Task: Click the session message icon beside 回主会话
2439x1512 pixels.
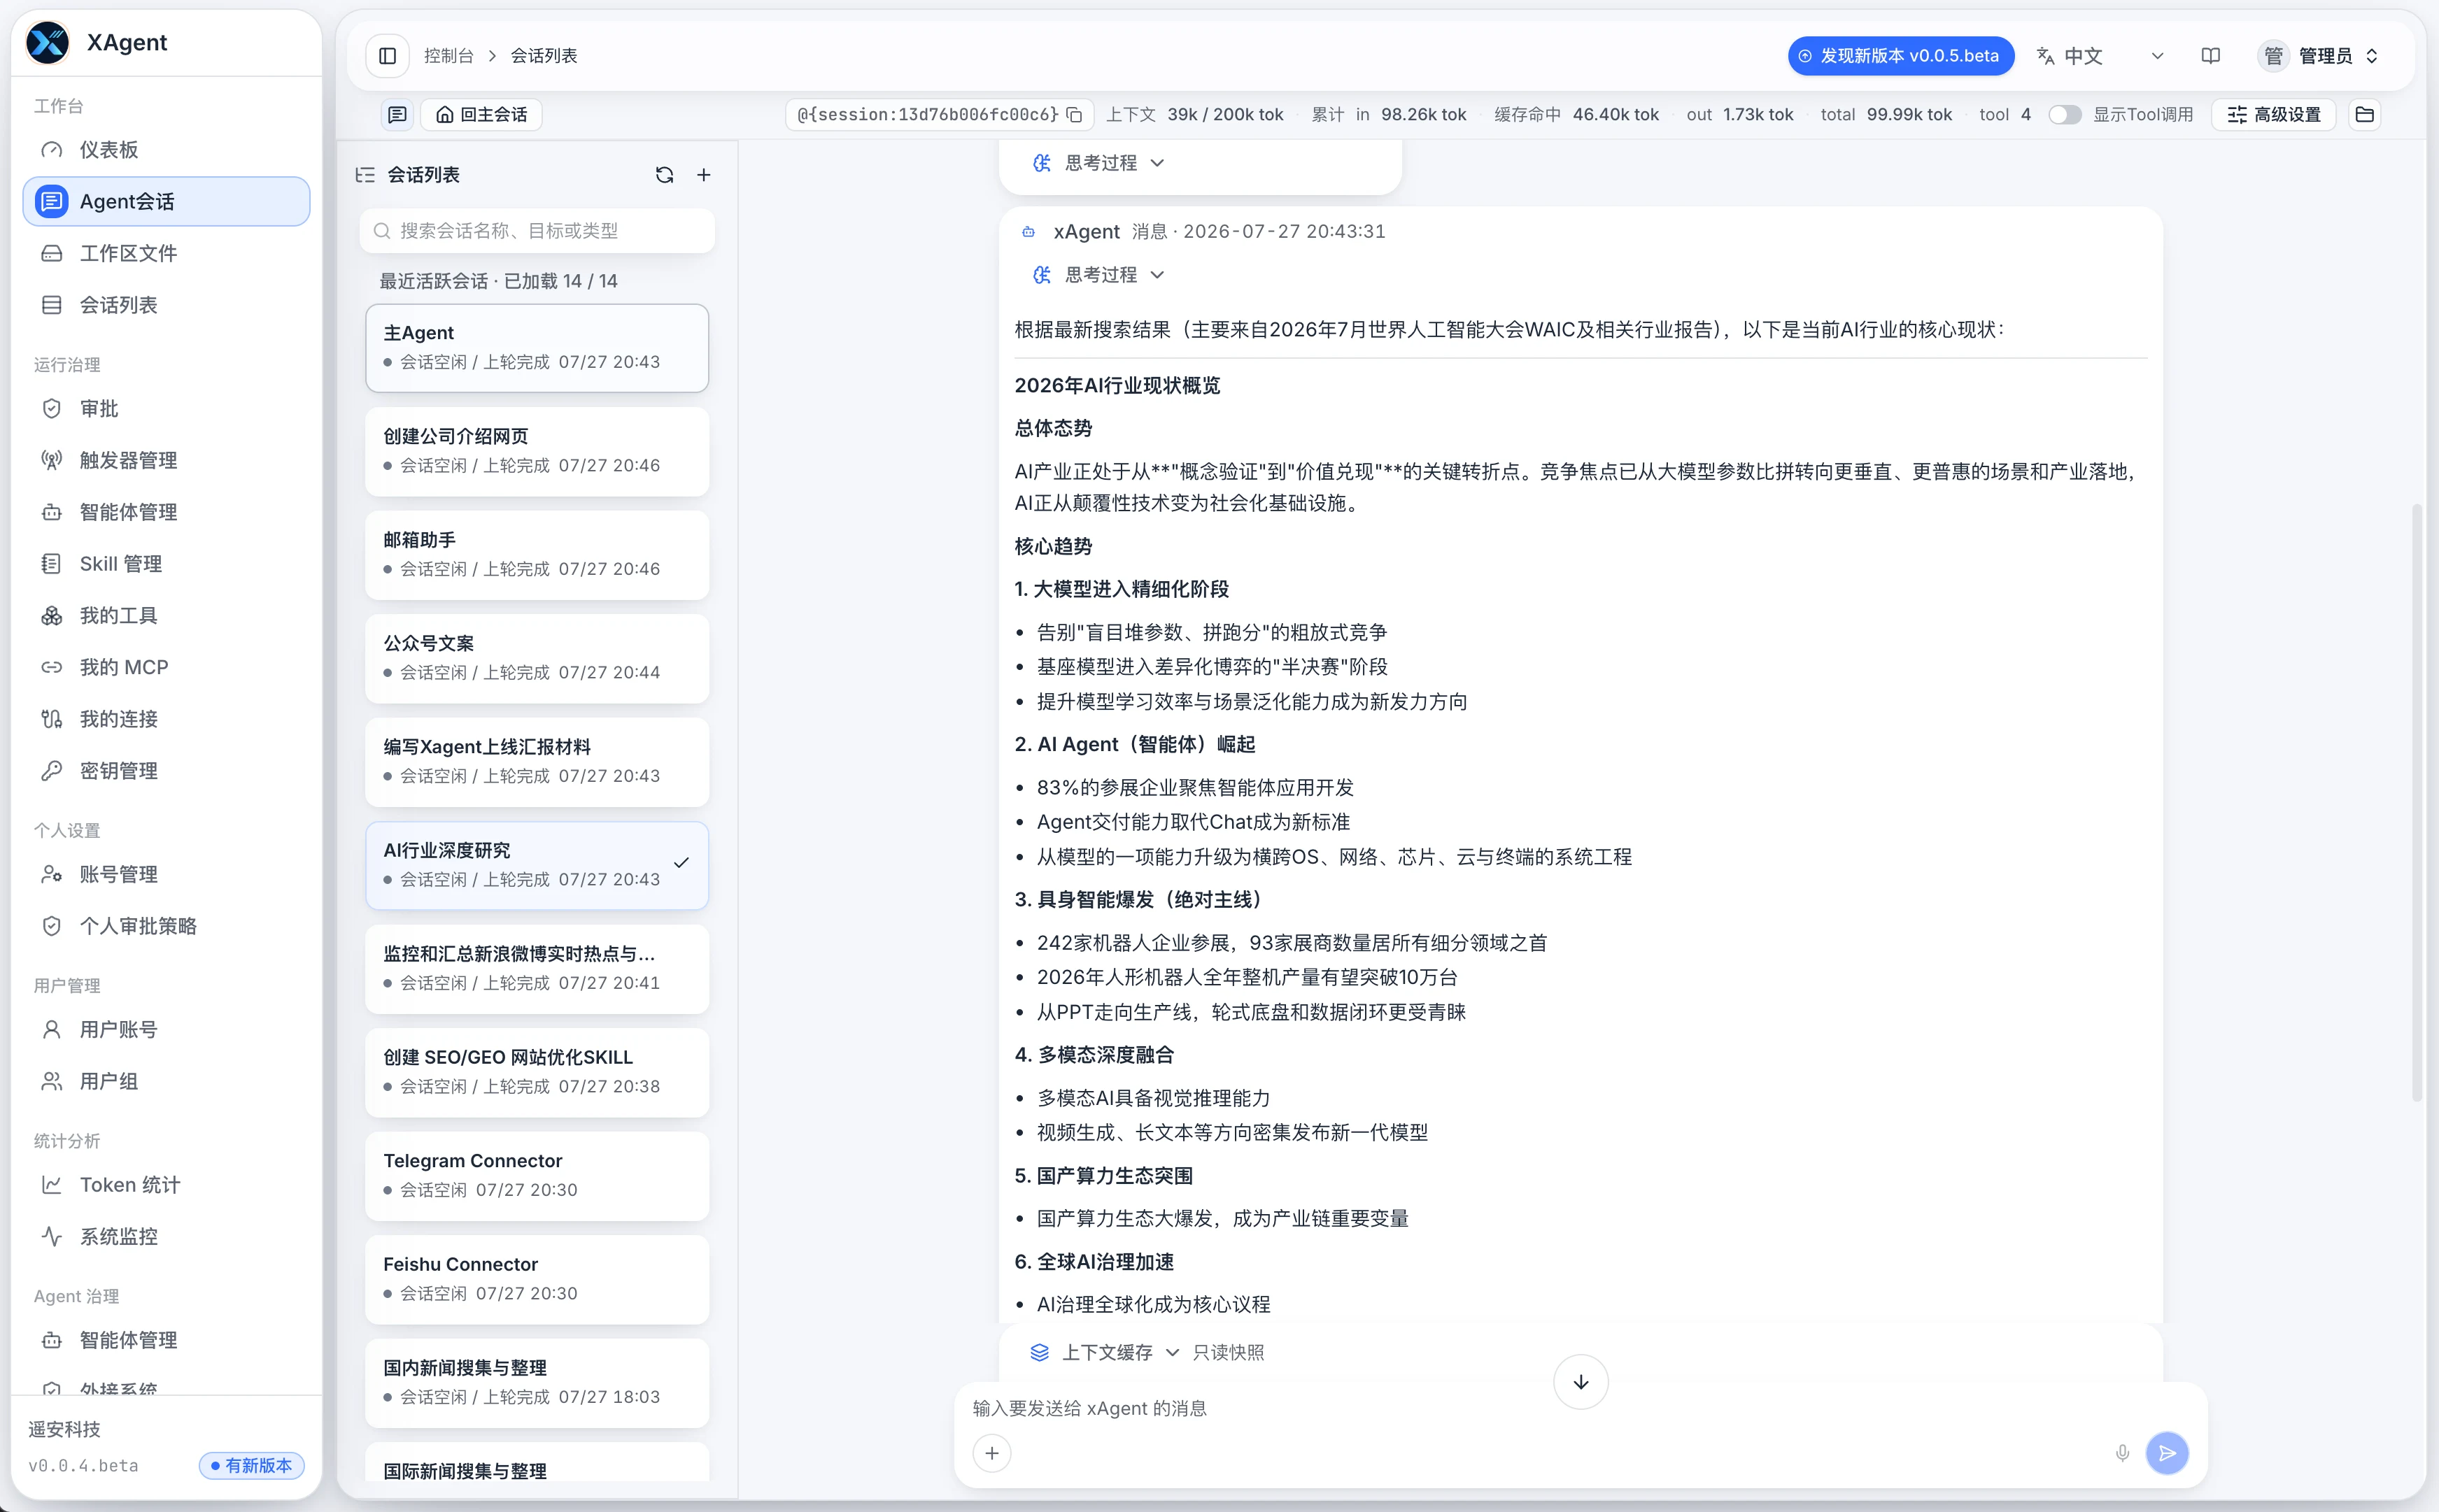Action: pos(397,114)
